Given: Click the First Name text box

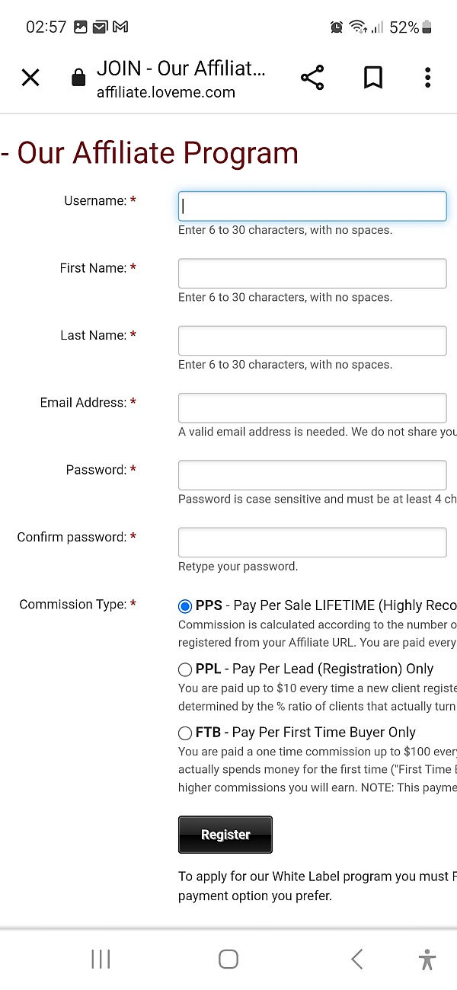Looking at the screenshot, I should pos(312,273).
